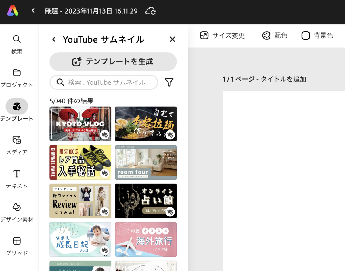This screenshot has height=271, width=345.
Task: Click the テンプレートを生成 button
Action: [x=113, y=61]
